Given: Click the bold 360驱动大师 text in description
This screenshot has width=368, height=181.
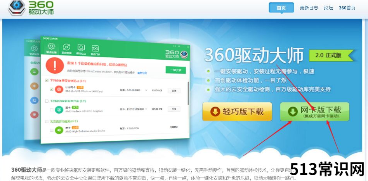Looking at the screenshot, I should coord(26,169).
